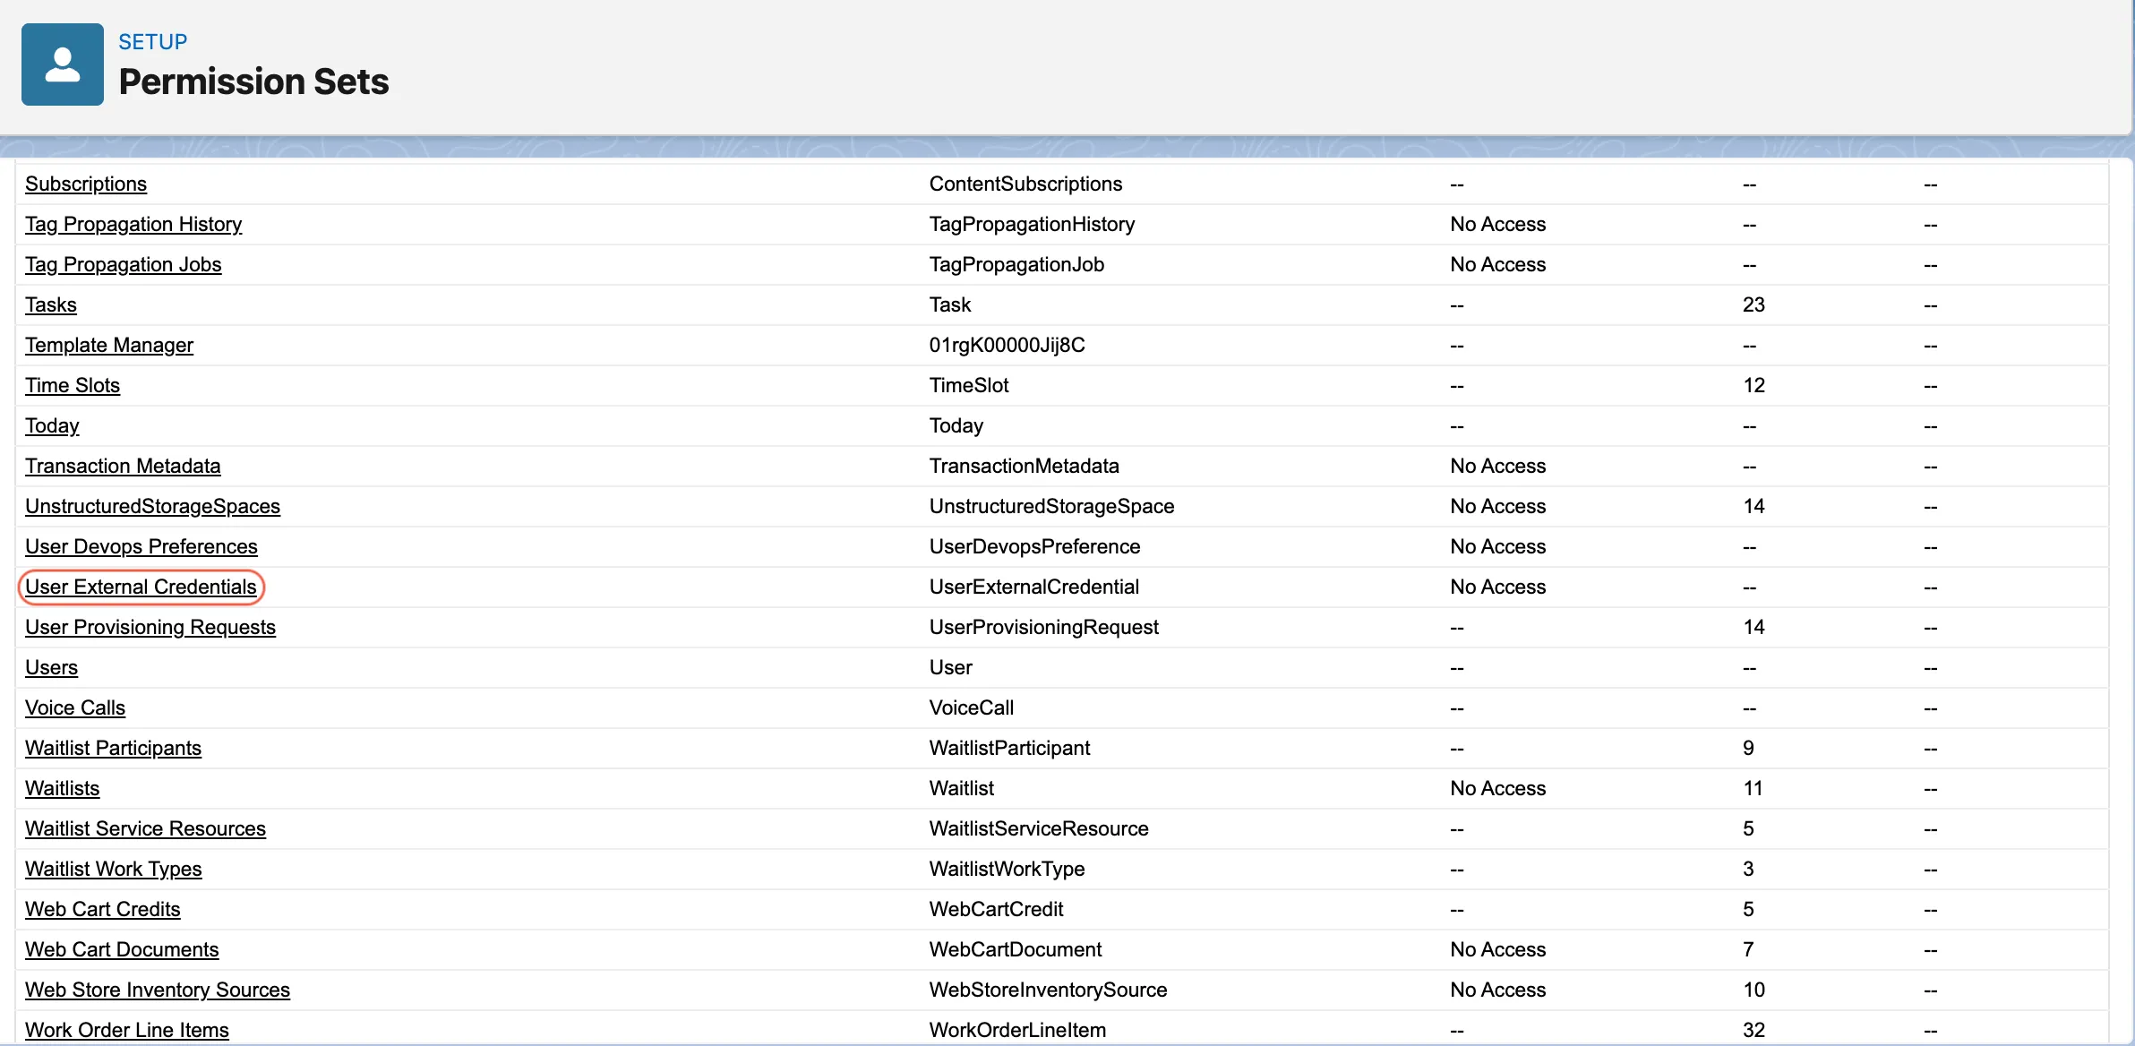Click the value 14 in UnstructuredStorageSpaces row
Screen dimensions: 2135x1046
click(1753, 506)
